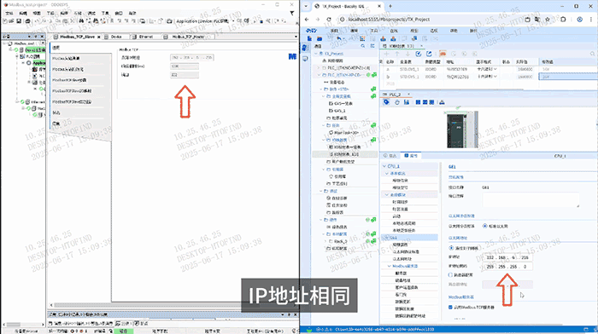The height and width of the screenshot is (334, 598).
Task: Open the Ethernet editor tab
Action: pyautogui.click(x=145, y=37)
